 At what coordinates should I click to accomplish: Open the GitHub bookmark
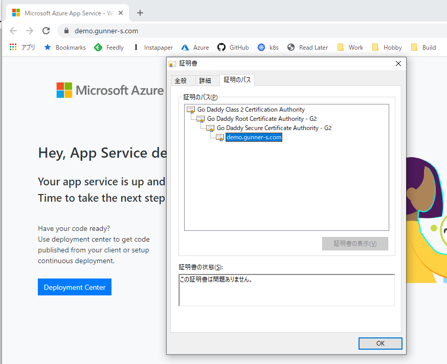233,47
